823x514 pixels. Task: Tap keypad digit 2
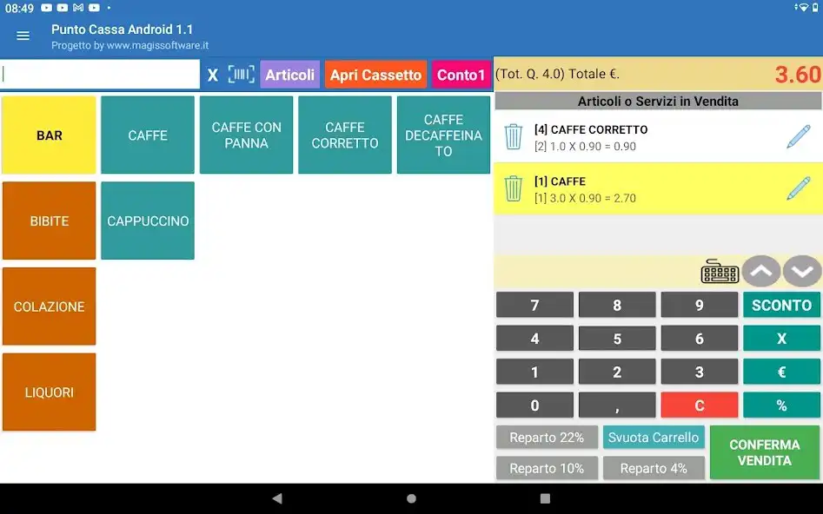tap(617, 372)
